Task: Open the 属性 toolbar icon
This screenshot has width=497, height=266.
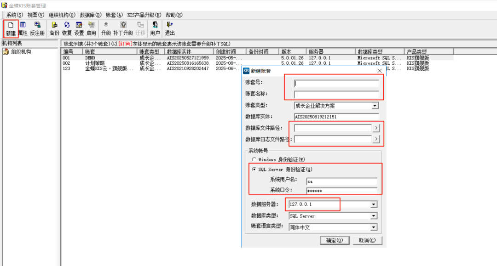Action: pos(23,28)
